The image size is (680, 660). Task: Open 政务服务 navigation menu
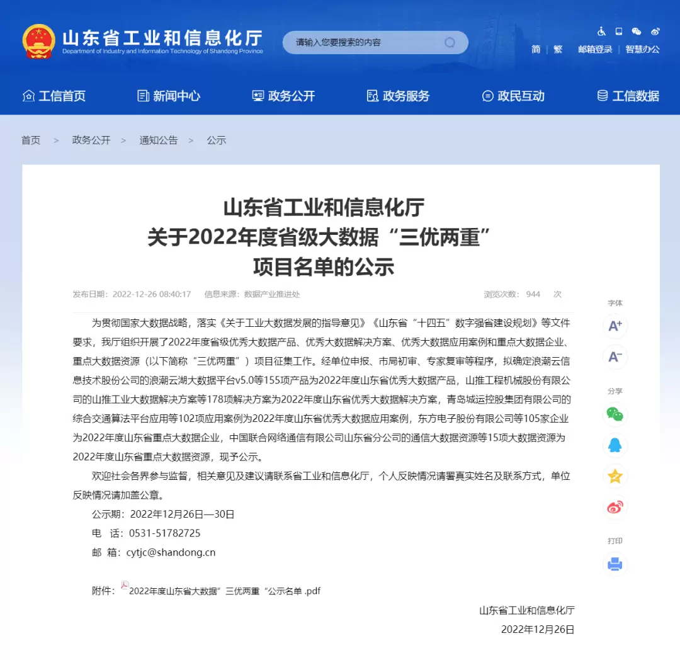398,96
